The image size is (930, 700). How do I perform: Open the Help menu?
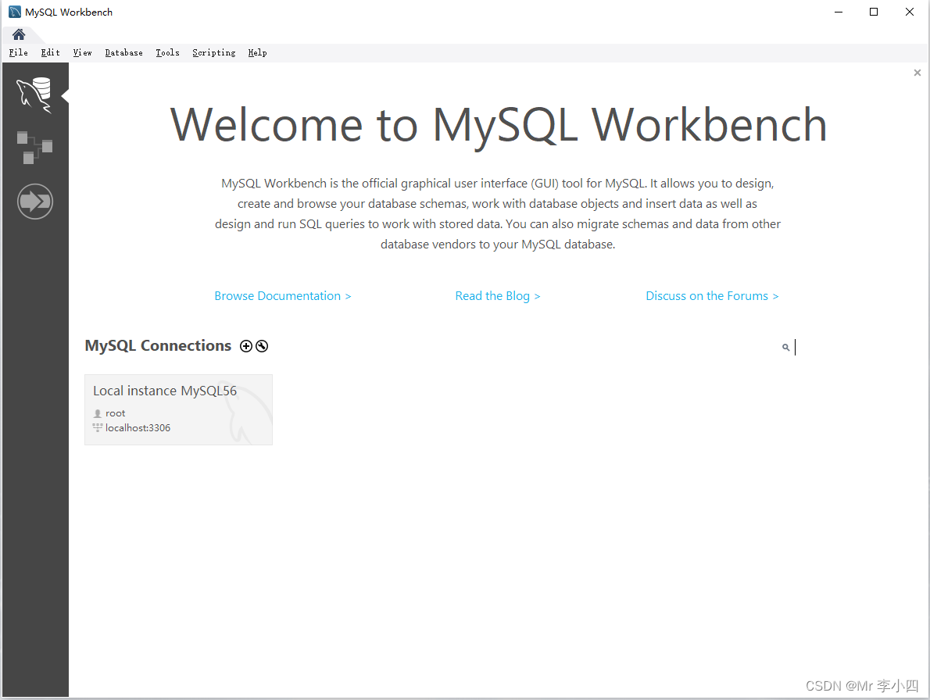point(257,53)
